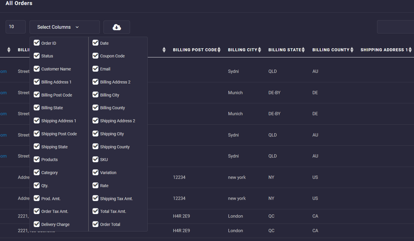The height and width of the screenshot is (241, 414).
Task: Toggle the Coupon Code checkbox
Action: [95, 56]
